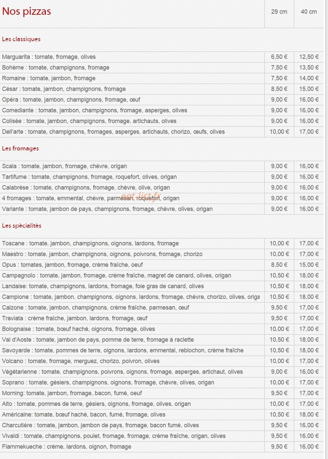Viewport: 328px width, 459px height.
Task: Click the eat-list.fr watermark
Action: coord(141,196)
